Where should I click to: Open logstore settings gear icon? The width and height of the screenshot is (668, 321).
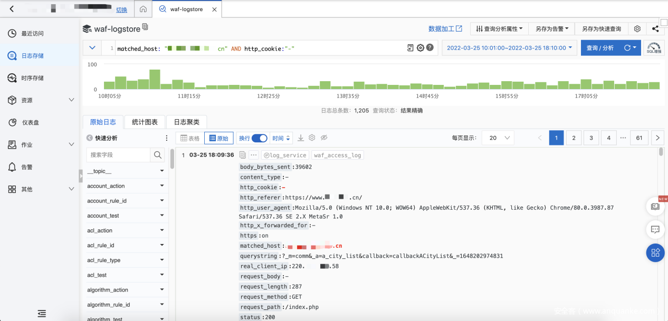[637, 29]
